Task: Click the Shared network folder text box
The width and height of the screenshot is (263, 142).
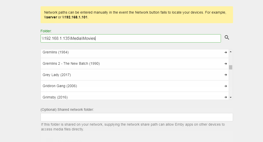Action: [137, 117]
